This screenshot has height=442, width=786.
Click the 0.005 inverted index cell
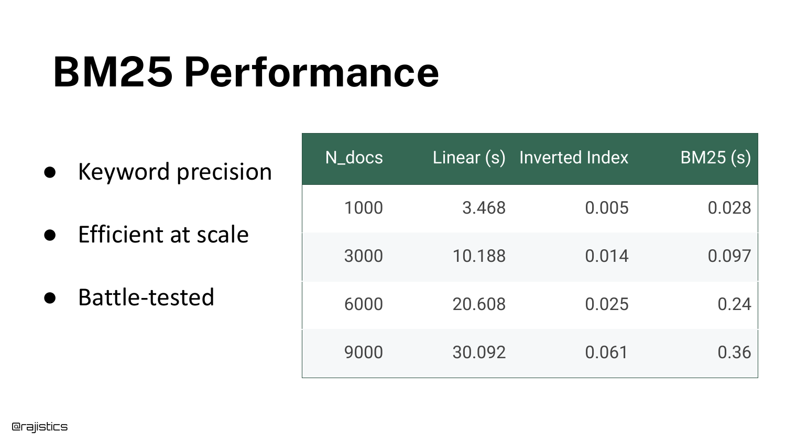(x=606, y=208)
